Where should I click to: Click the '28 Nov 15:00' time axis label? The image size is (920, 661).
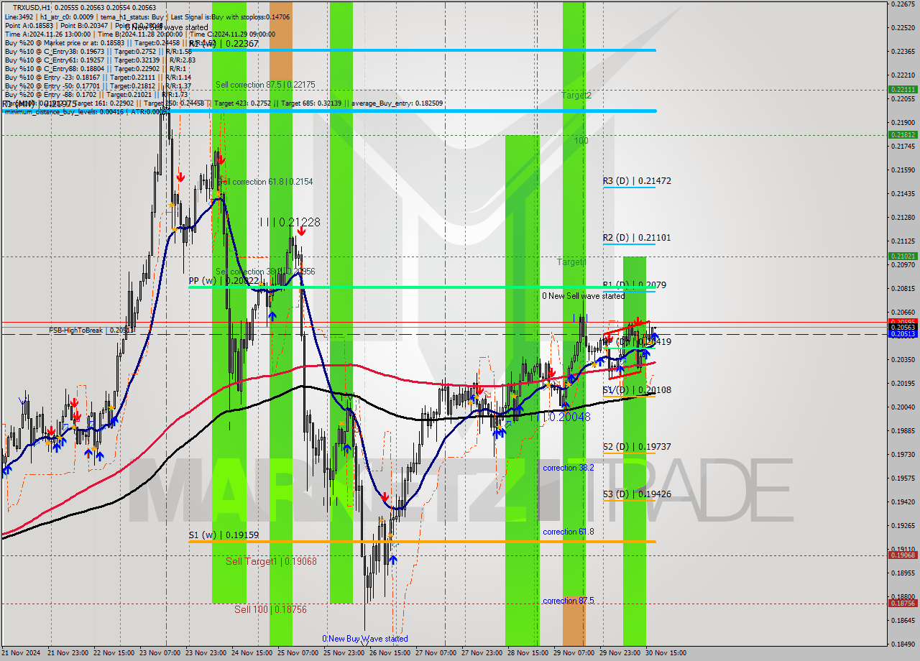[x=528, y=653]
